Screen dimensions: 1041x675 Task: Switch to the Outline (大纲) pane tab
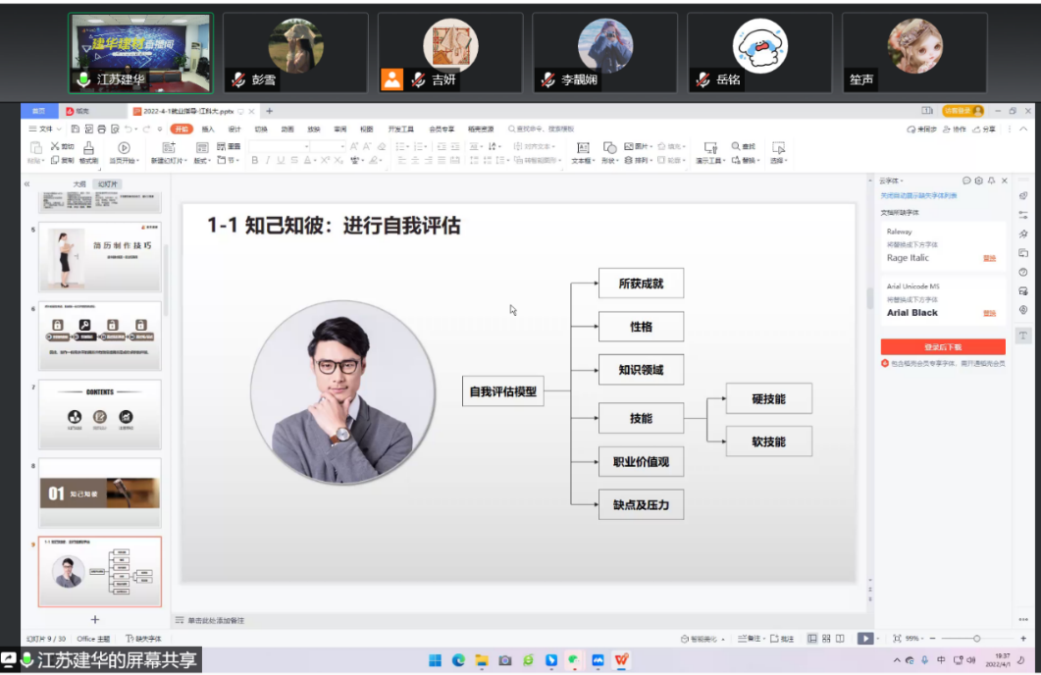click(x=79, y=183)
